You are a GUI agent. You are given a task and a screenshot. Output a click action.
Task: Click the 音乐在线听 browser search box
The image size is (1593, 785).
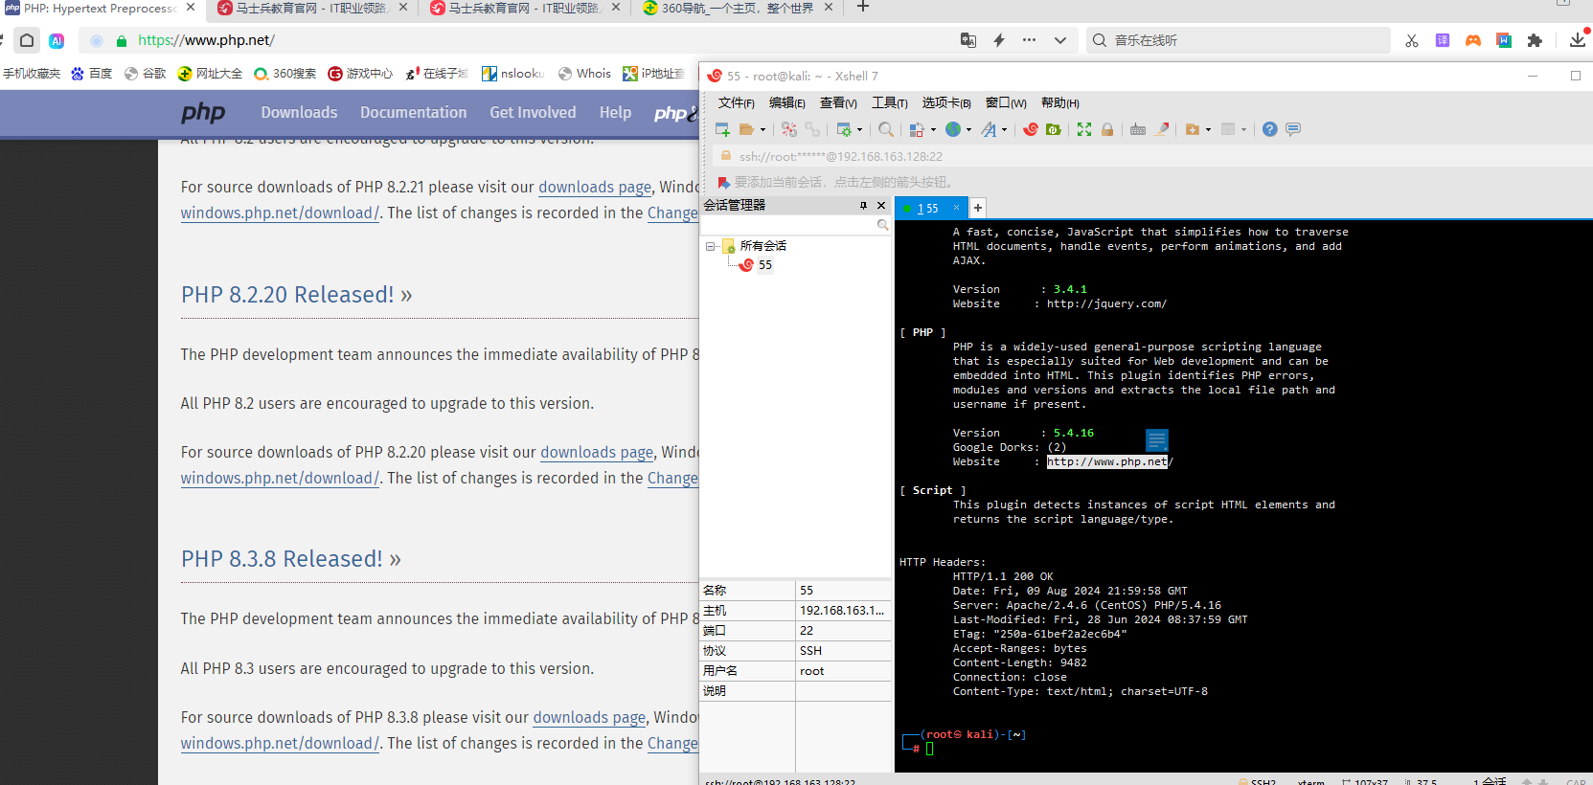(1238, 40)
